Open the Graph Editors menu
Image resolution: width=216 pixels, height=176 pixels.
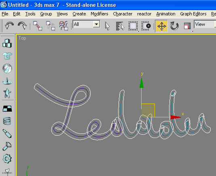pyautogui.click(x=193, y=14)
